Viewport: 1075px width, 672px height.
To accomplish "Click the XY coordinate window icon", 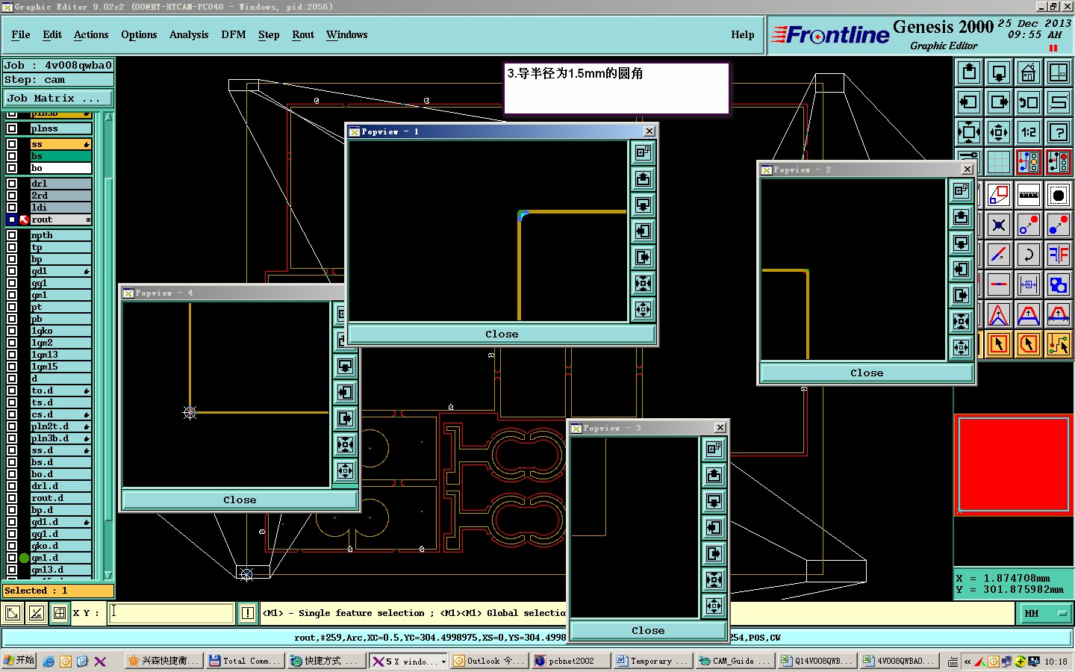I will pyautogui.click(x=1059, y=72).
